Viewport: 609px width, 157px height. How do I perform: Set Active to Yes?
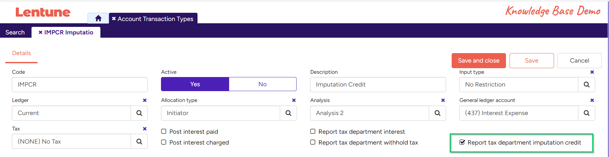tap(195, 84)
